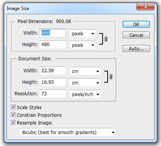Viewport: 161px width, 146px height.
Task: Disable the Resample Image checkbox
Action: (x=13, y=123)
